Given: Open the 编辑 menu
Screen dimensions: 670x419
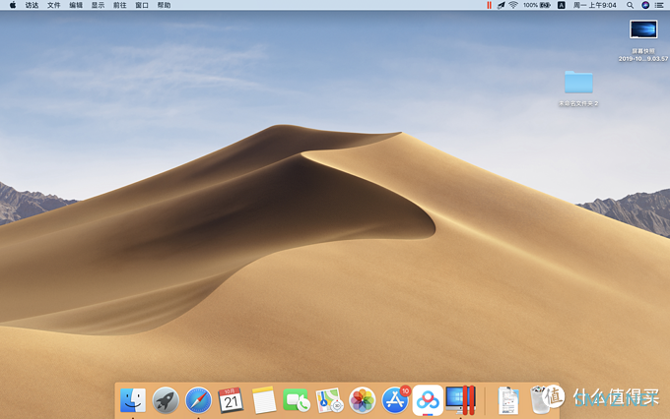Looking at the screenshot, I should click(x=76, y=5).
